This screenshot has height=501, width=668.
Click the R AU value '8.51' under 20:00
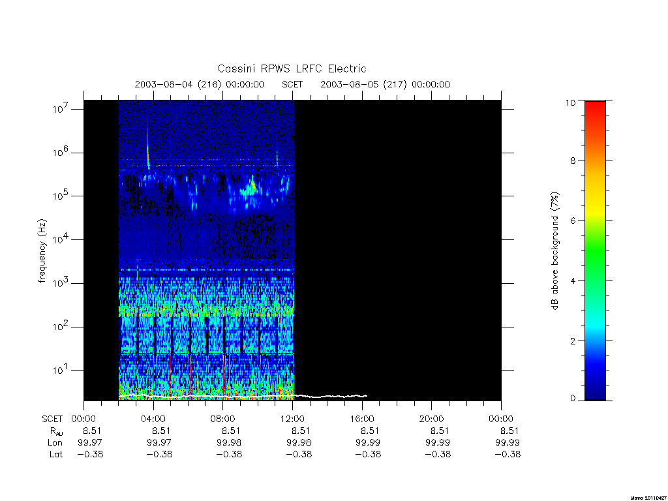(x=440, y=431)
